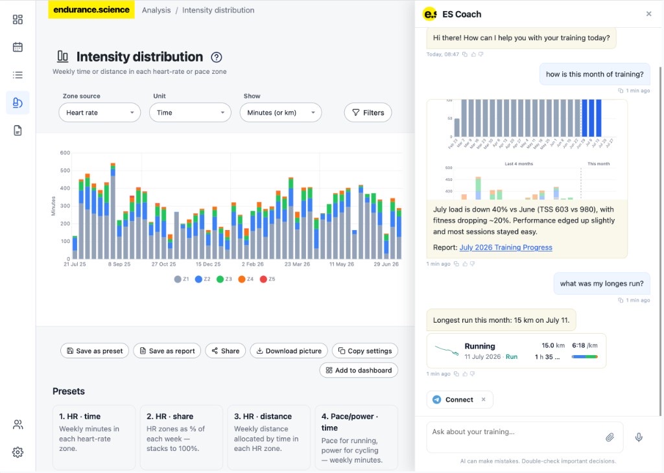Click the 'Longest run this month: 15 km' message
Viewport: 664px width, 473px height.
click(501, 320)
